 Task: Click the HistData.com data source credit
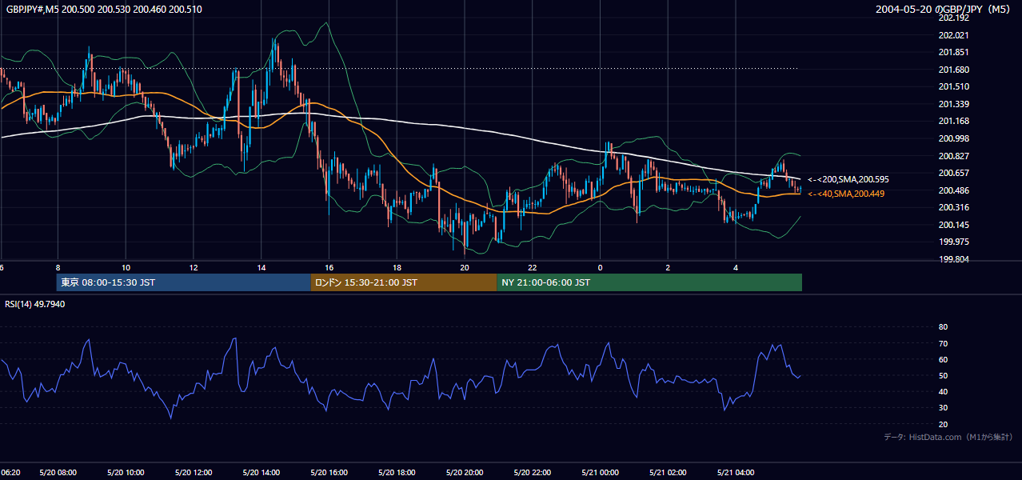coord(948,437)
